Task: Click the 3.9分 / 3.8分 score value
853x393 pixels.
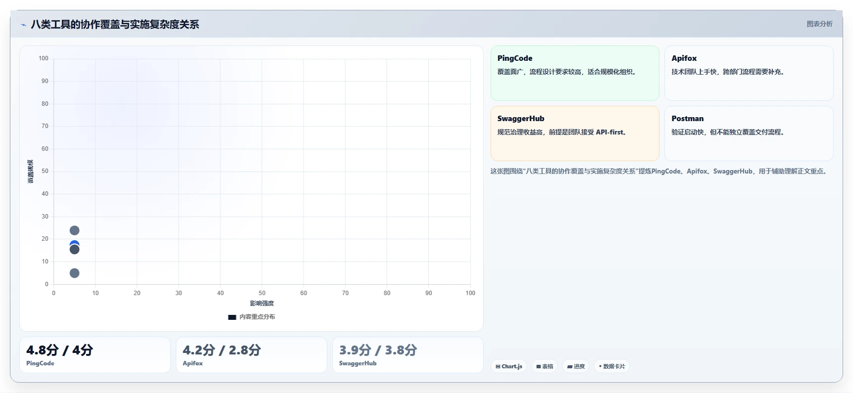Action: pyautogui.click(x=378, y=350)
